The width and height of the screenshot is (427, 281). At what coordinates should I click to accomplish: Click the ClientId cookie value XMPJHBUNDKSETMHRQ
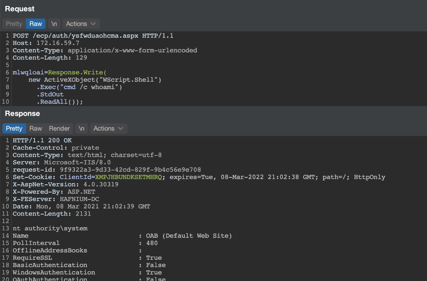pyautogui.click(x=128, y=177)
